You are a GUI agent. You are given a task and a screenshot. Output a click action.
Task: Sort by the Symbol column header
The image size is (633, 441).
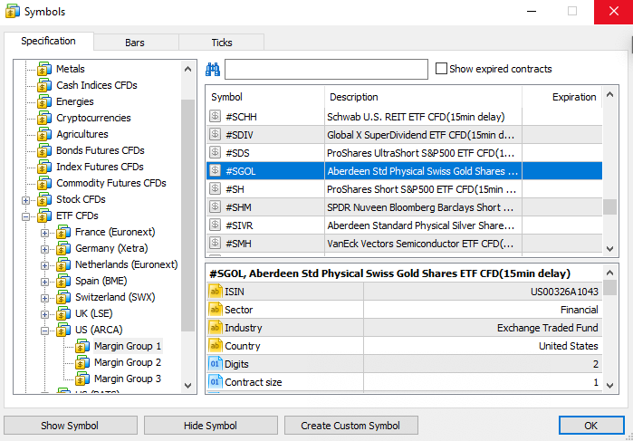click(x=265, y=97)
